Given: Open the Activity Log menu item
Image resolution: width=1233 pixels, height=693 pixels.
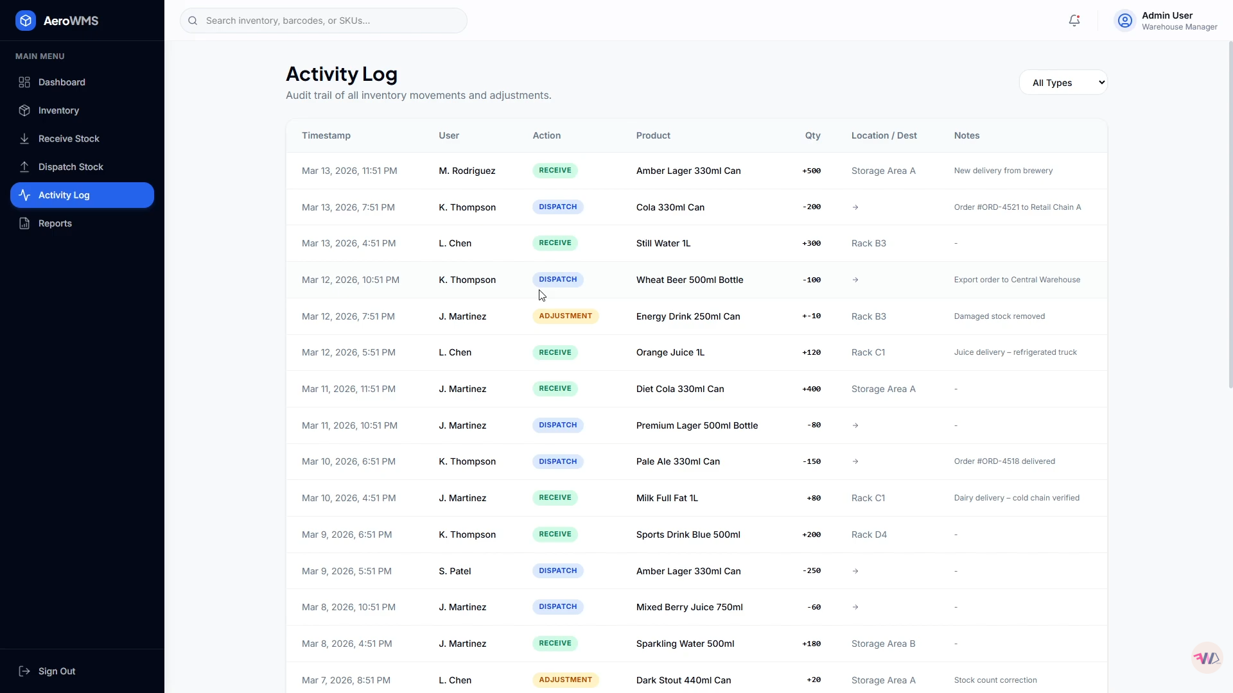Looking at the screenshot, I should coord(82,195).
